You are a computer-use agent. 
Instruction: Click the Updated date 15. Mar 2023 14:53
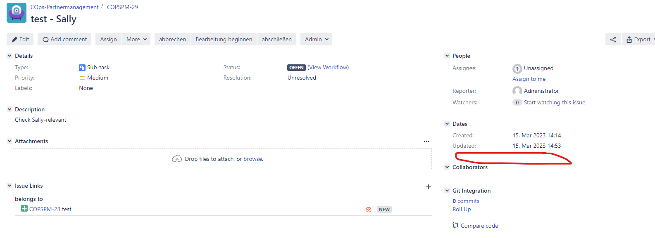click(537, 146)
